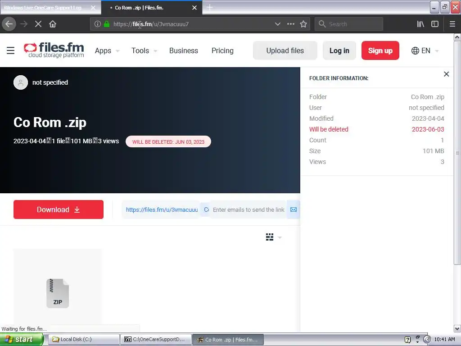This screenshot has width=461, height=346.
Task: Switch to C:\OneCareSupportD... taskbar window
Action: (x=156, y=339)
